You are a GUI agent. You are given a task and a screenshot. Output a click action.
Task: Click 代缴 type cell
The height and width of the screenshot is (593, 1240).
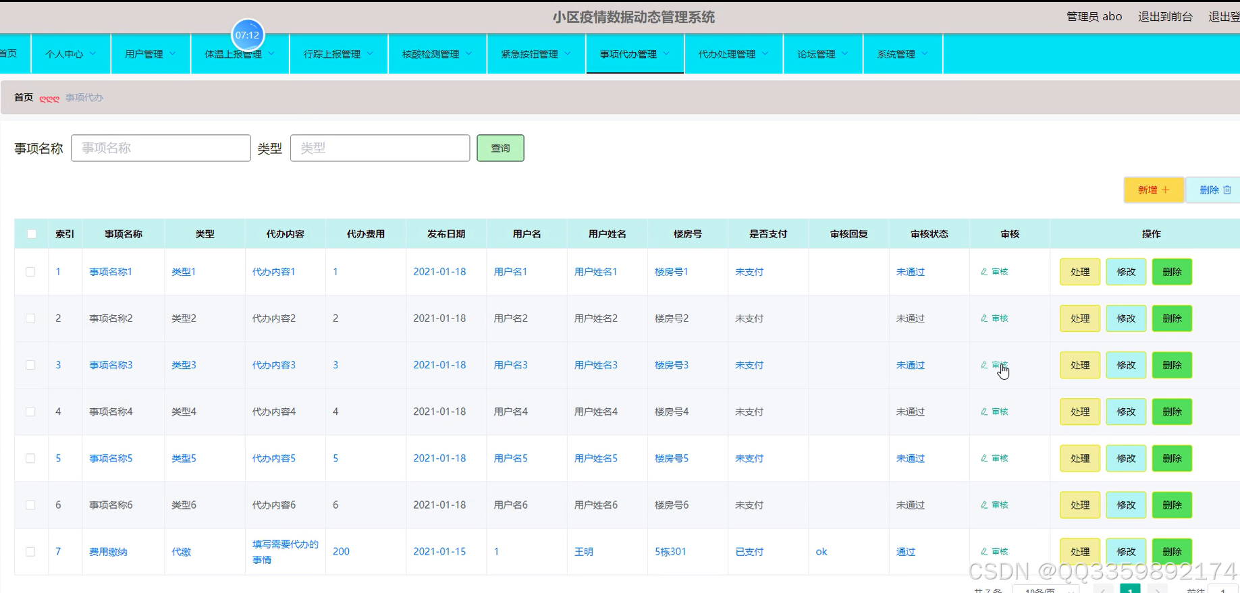click(181, 552)
